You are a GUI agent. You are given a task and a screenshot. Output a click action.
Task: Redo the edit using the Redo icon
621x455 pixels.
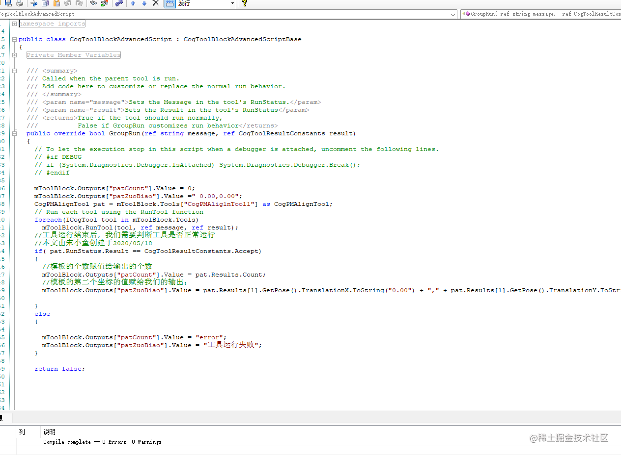[x=79, y=3]
